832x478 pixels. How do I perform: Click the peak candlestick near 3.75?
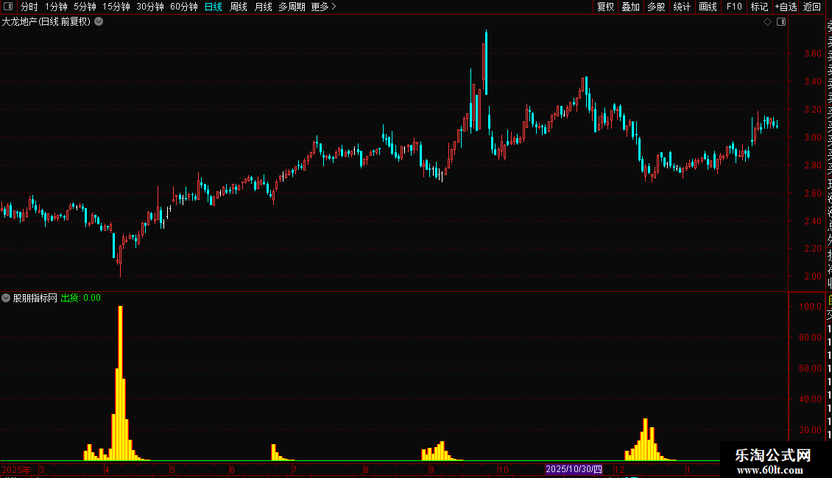486,63
